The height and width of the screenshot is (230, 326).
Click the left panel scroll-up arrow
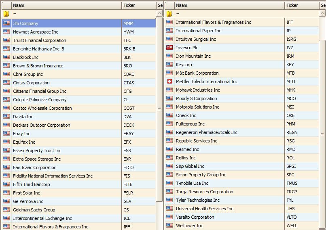click(159, 13)
